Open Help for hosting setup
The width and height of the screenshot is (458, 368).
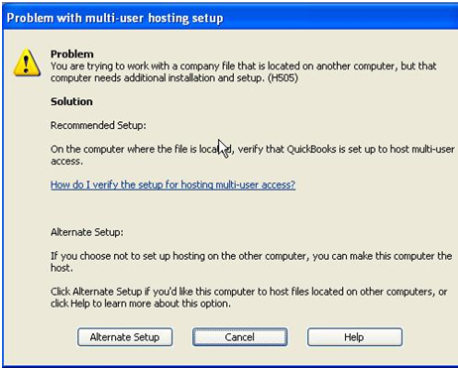click(355, 337)
